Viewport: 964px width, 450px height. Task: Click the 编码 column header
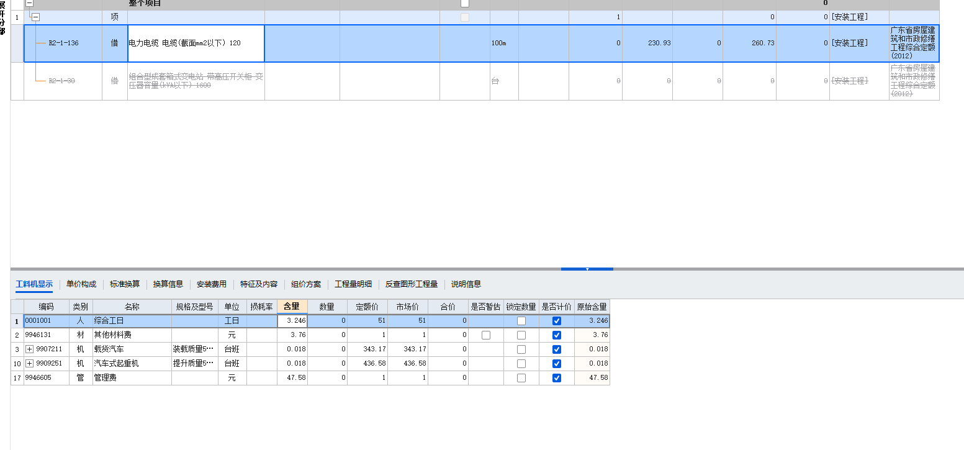click(x=47, y=307)
